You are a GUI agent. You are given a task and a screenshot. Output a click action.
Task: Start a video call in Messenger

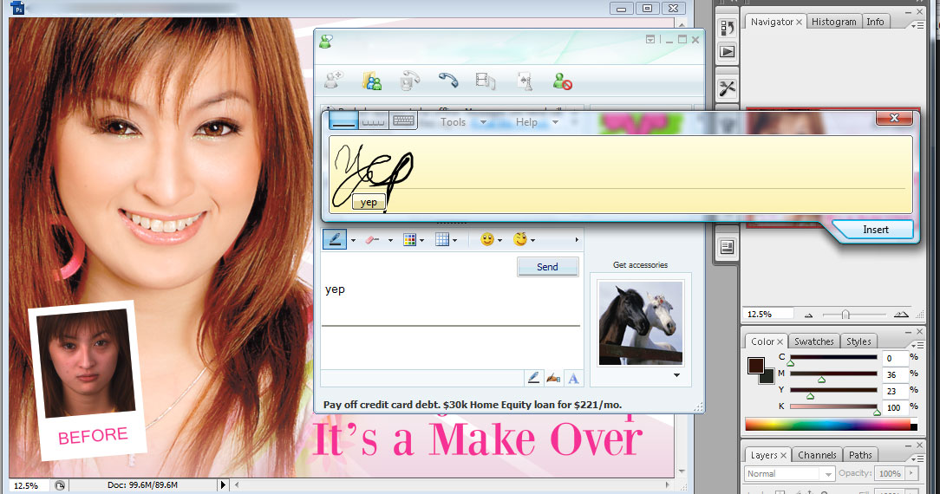click(410, 81)
